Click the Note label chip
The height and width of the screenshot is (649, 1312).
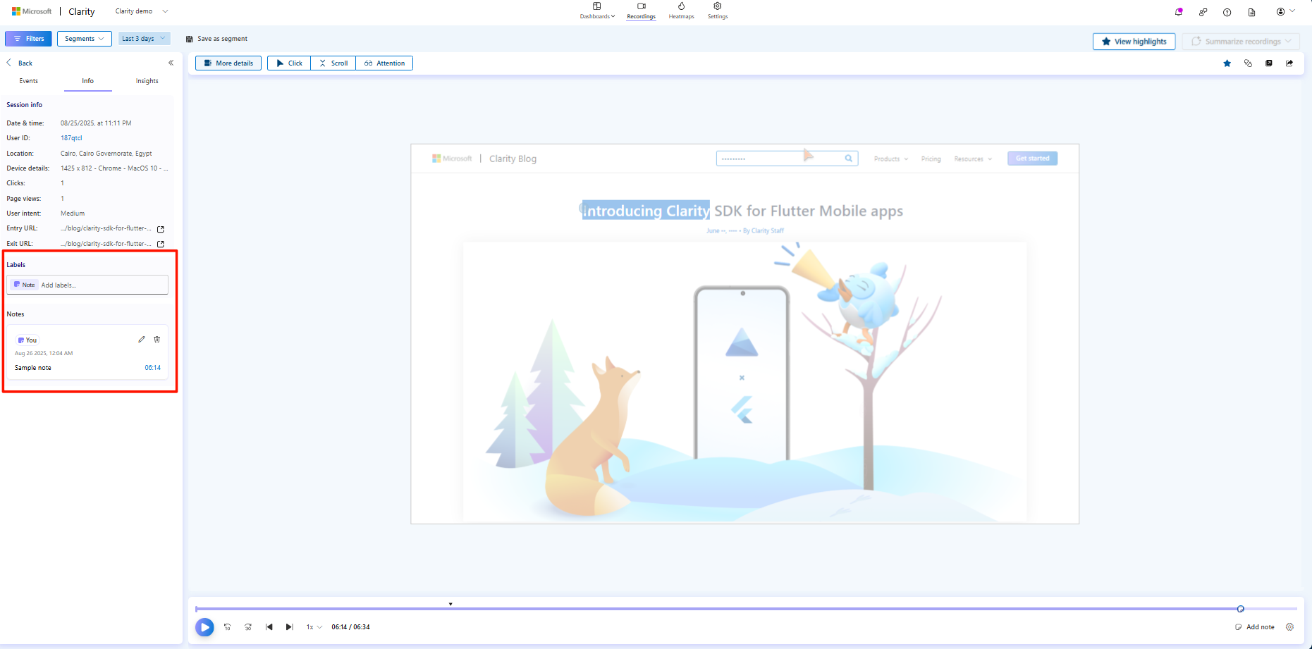pyautogui.click(x=25, y=285)
